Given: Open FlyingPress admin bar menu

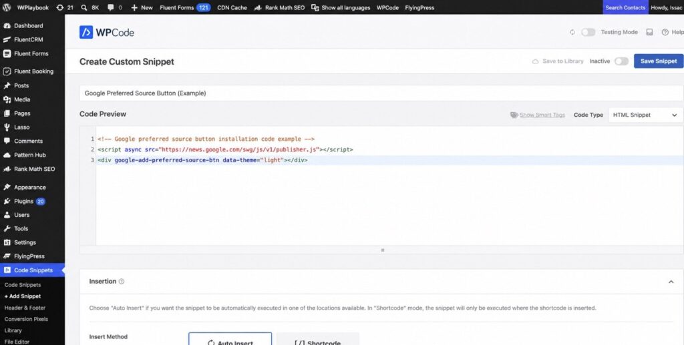Looking at the screenshot, I should click(419, 7).
